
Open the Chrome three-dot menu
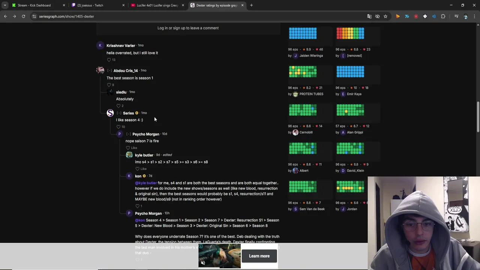point(474,16)
